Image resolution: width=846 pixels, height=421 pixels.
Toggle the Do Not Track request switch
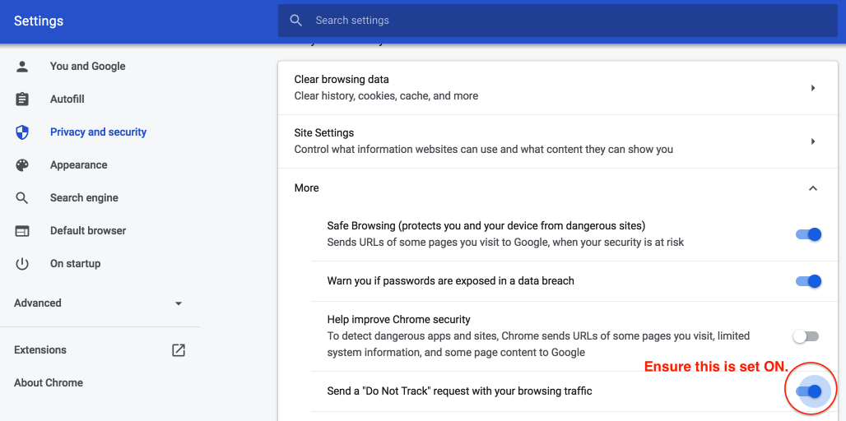(808, 391)
